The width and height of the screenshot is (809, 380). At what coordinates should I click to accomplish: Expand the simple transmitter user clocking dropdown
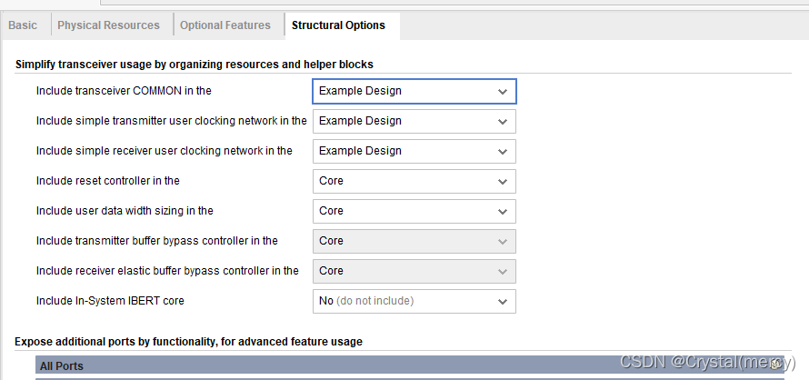click(414, 121)
